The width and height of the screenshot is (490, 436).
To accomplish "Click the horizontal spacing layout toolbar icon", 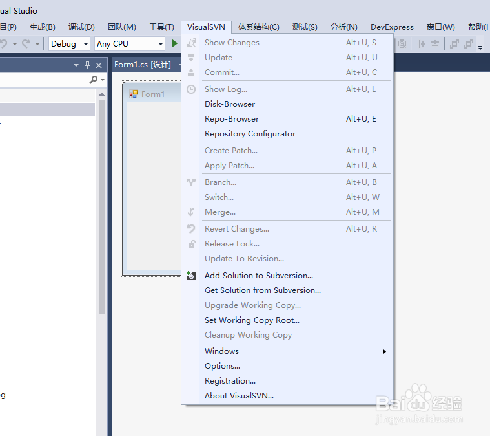I will point(421,44).
